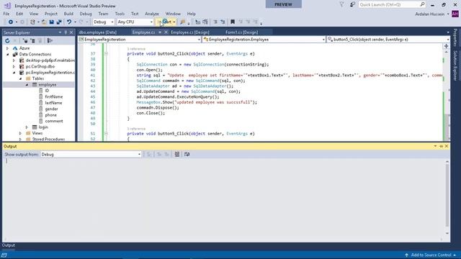Click the notifications flag icon
This screenshot has width=461, height=259.
341,5
